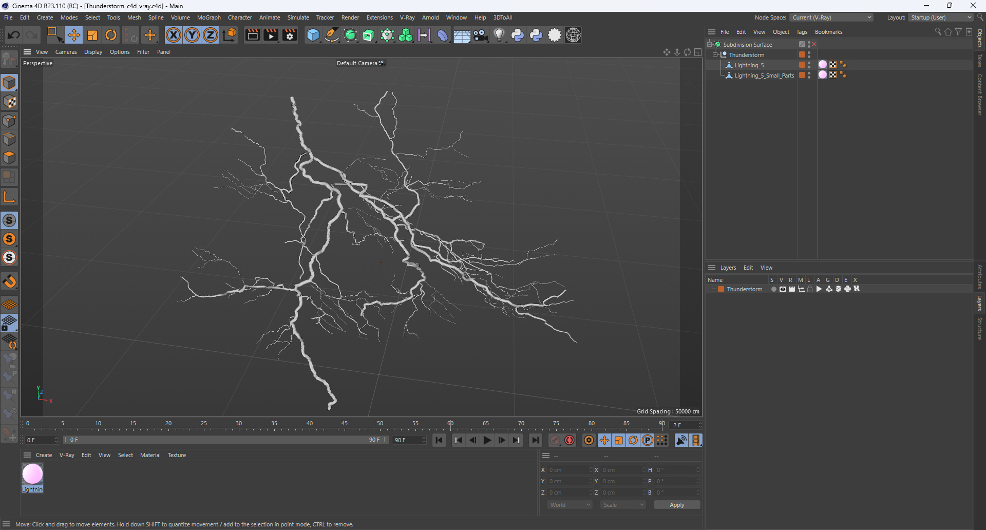Click the Render View clapperboard icon
Screen dimensions: 986x530
click(252, 35)
